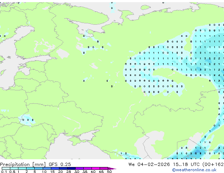This screenshot has width=224, height=173.
Task: Click the "We 04-02-2026" date text
Action: 149,165
